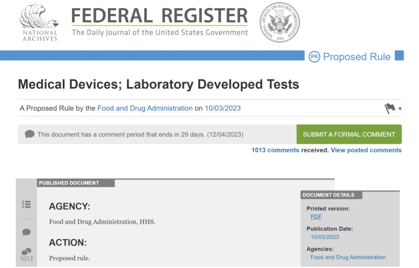This screenshot has width=419, height=268.
Task: Click the National Archives logo
Action: (x=39, y=23)
